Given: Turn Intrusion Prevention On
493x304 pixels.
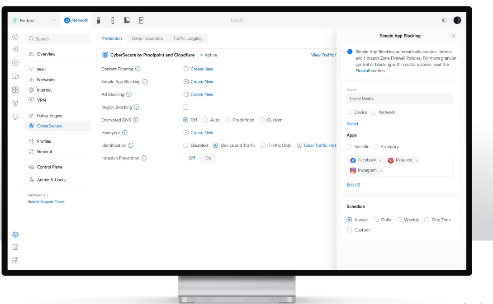Looking at the screenshot, I should tap(208, 158).
